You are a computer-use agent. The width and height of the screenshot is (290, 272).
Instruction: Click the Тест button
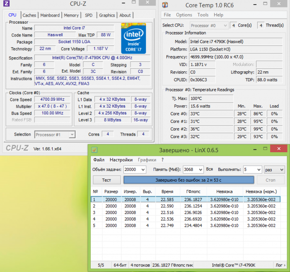106,180
